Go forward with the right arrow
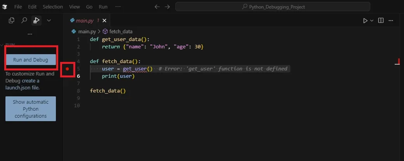The image size is (404, 161). coord(167,7)
